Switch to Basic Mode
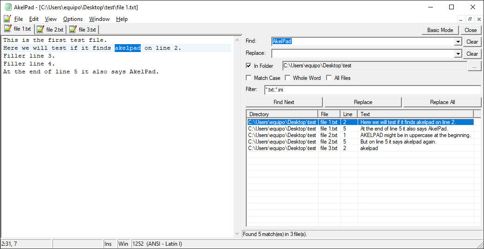The width and height of the screenshot is (484, 249). tap(440, 30)
